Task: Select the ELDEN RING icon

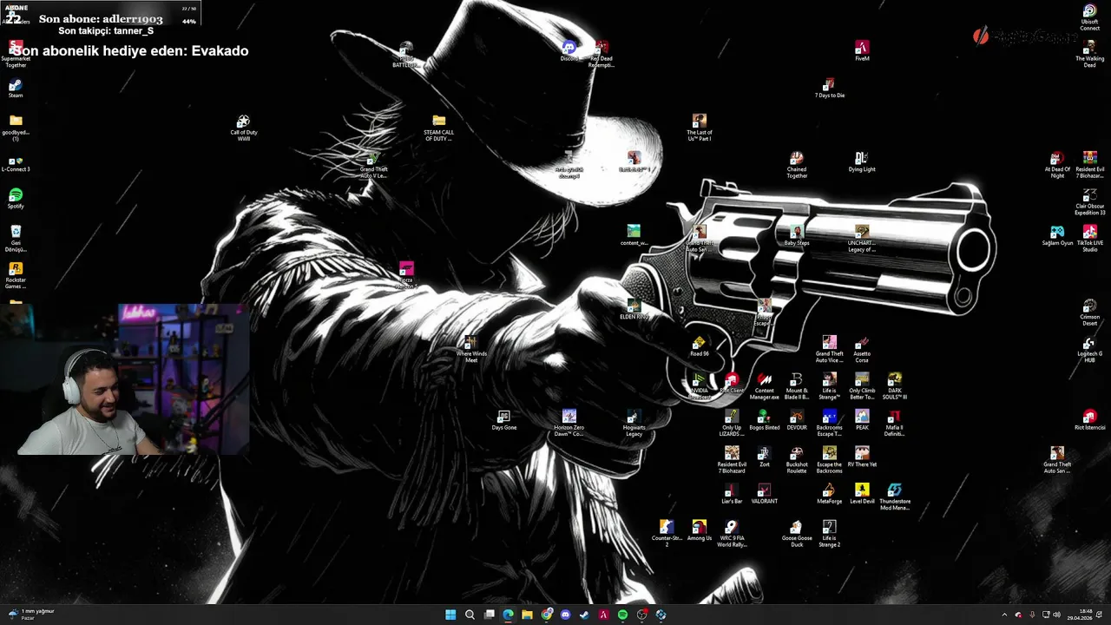Action: (x=634, y=309)
